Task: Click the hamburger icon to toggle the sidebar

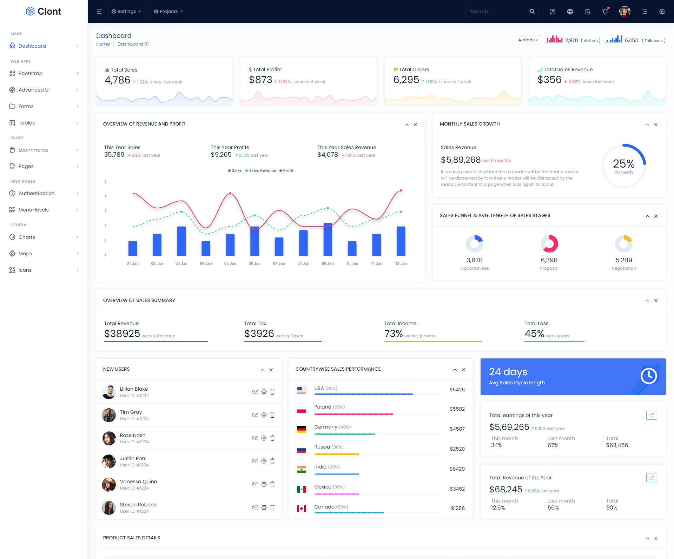Action: click(x=99, y=12)
